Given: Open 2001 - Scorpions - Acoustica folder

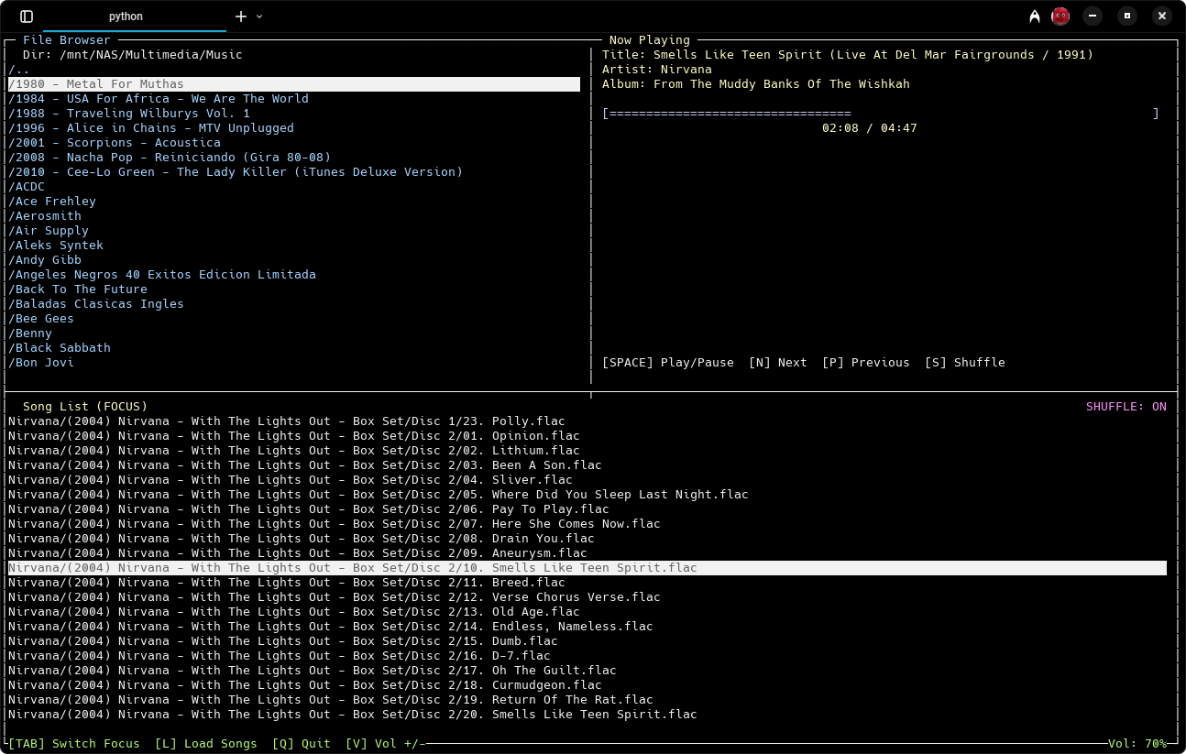Looking at the screenshot, I should coord(115,143).
